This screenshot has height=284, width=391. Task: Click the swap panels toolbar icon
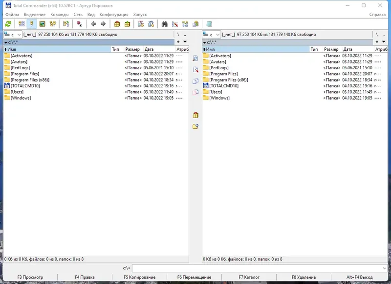click(x=66, y=24)
